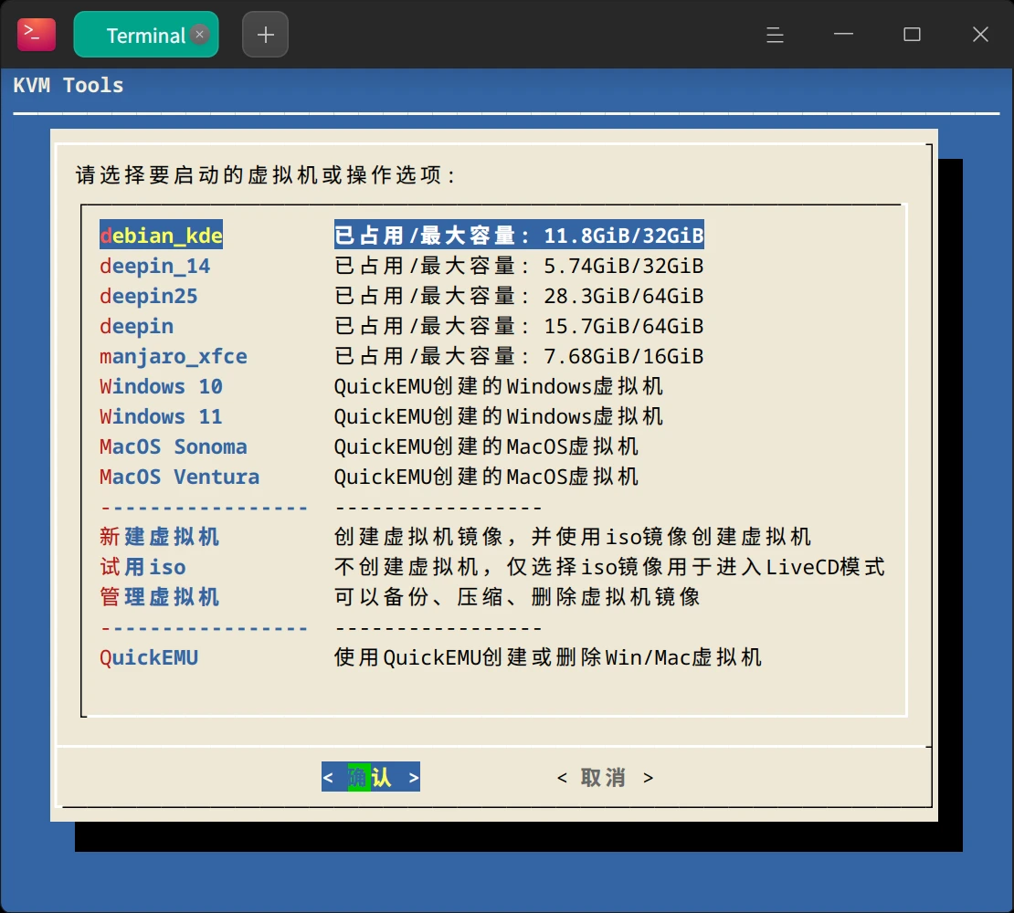Click the 使用QuickEMU创建或删除Win/Mac虚拟机 description
The height and width of the screenshot is (913, 1014).
tap(548, 657)
